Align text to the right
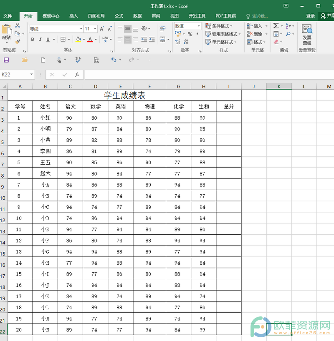This screenshot has height=341, width=334. [x=135, y=39]
